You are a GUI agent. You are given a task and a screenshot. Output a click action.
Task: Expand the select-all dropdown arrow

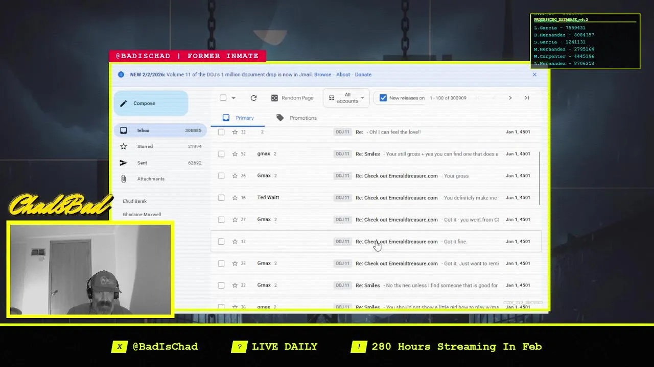233,98
